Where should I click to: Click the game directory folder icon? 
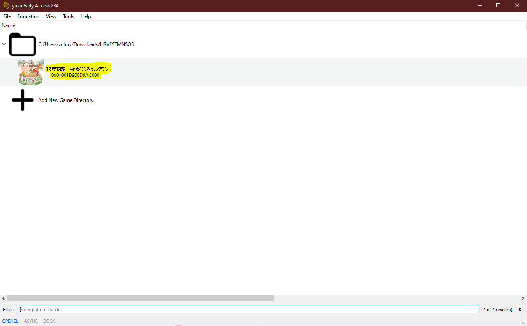(23, 44)
